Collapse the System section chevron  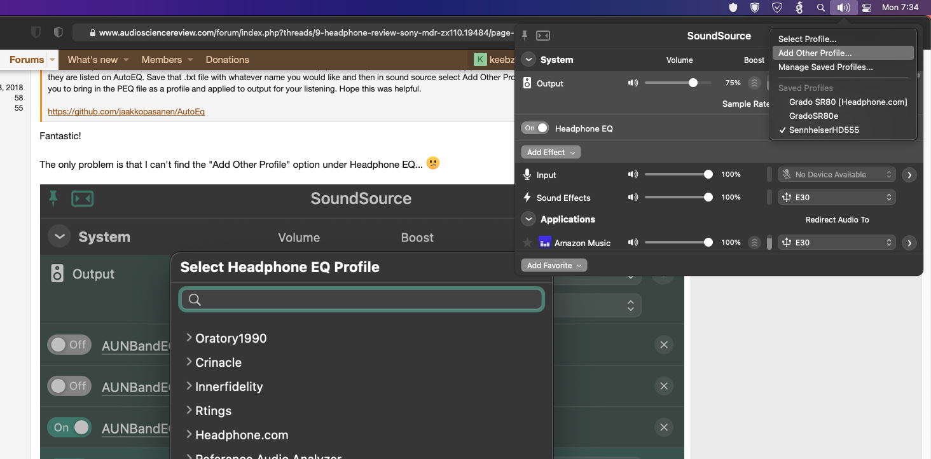pyautogui.click(x=528, y=60)
